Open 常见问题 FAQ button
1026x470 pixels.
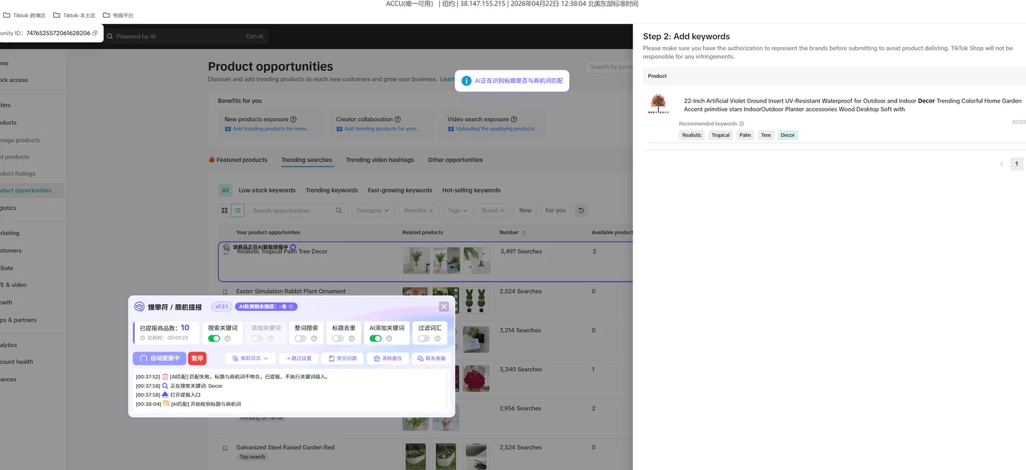point(343,358)
